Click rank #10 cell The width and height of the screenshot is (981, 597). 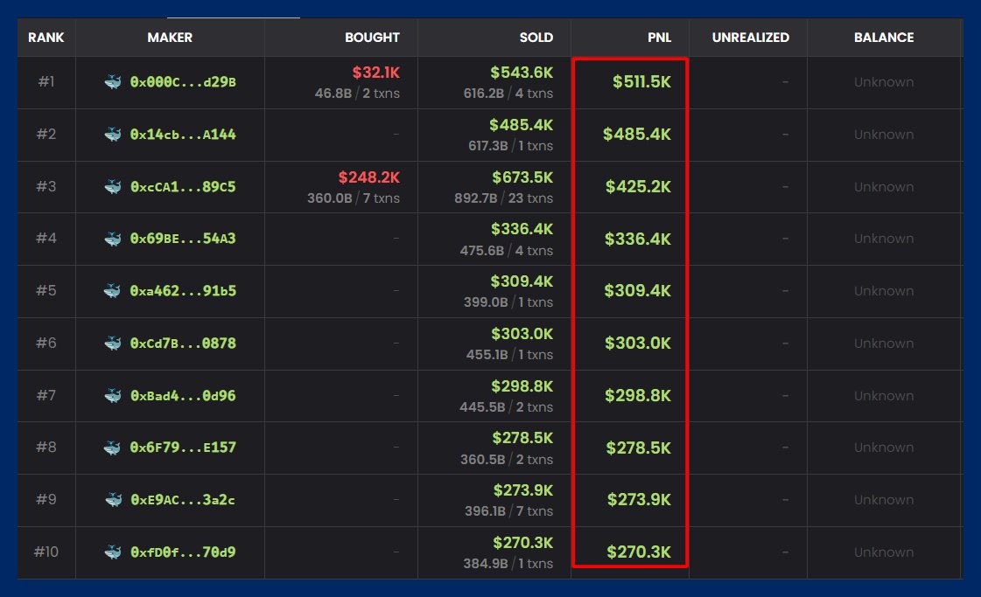tap(46, 552)
